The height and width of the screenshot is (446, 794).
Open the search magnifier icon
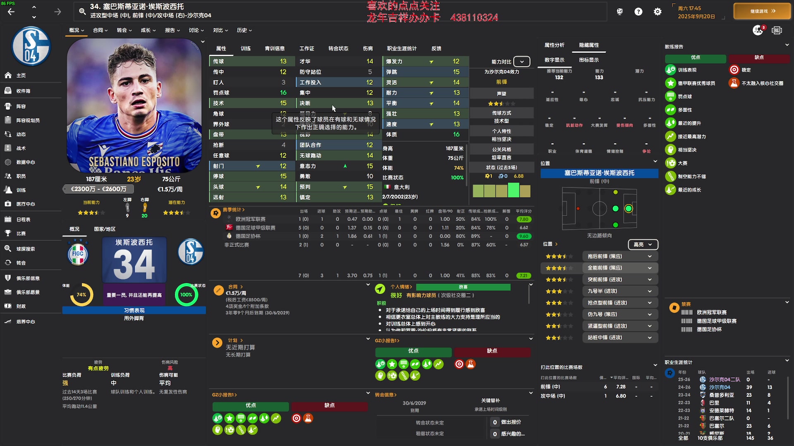coord(82,12)
